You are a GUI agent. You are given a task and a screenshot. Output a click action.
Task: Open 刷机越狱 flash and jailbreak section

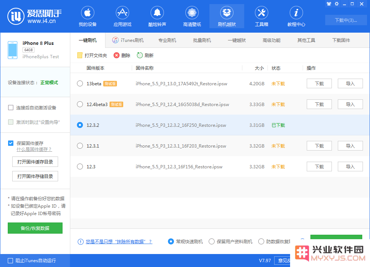[227, 16]
